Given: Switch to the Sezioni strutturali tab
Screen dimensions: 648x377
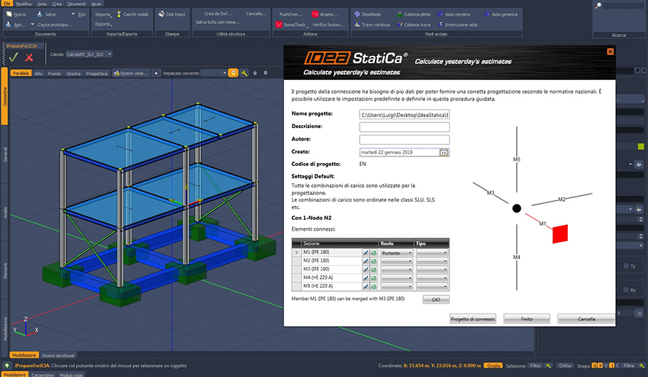Looking at the screenshot, I should 58,355.
